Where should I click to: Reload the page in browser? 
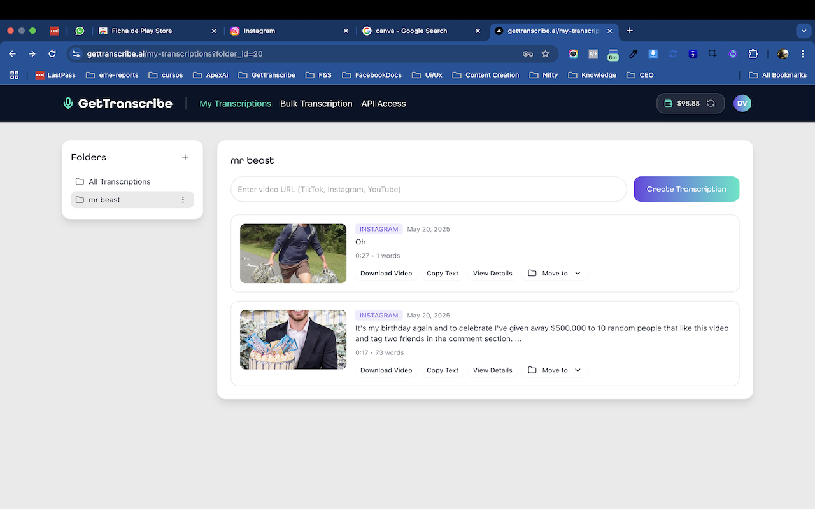(x=52, y=54)
